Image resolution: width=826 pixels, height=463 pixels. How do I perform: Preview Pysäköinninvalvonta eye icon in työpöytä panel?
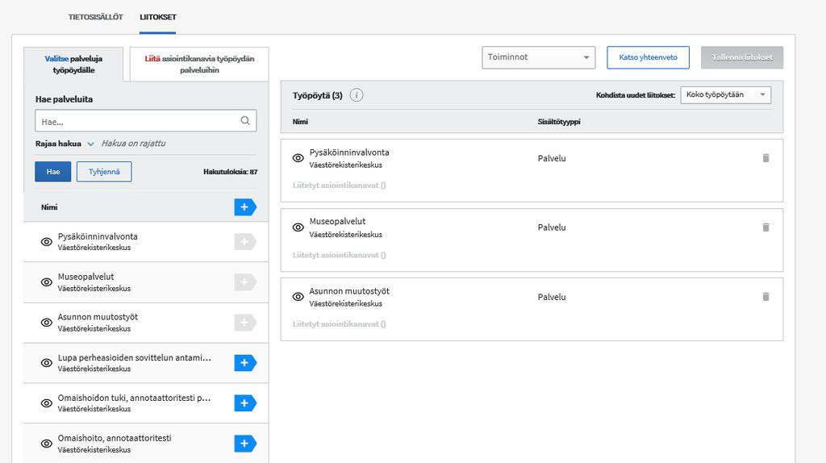(298, 158)
